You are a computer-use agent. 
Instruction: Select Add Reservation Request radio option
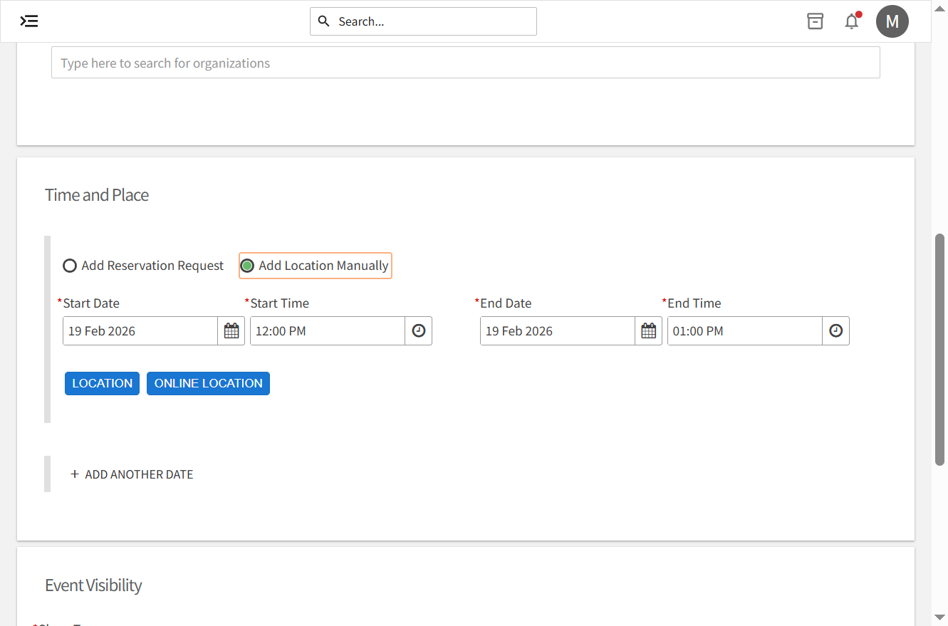click(x=70, y=266)
